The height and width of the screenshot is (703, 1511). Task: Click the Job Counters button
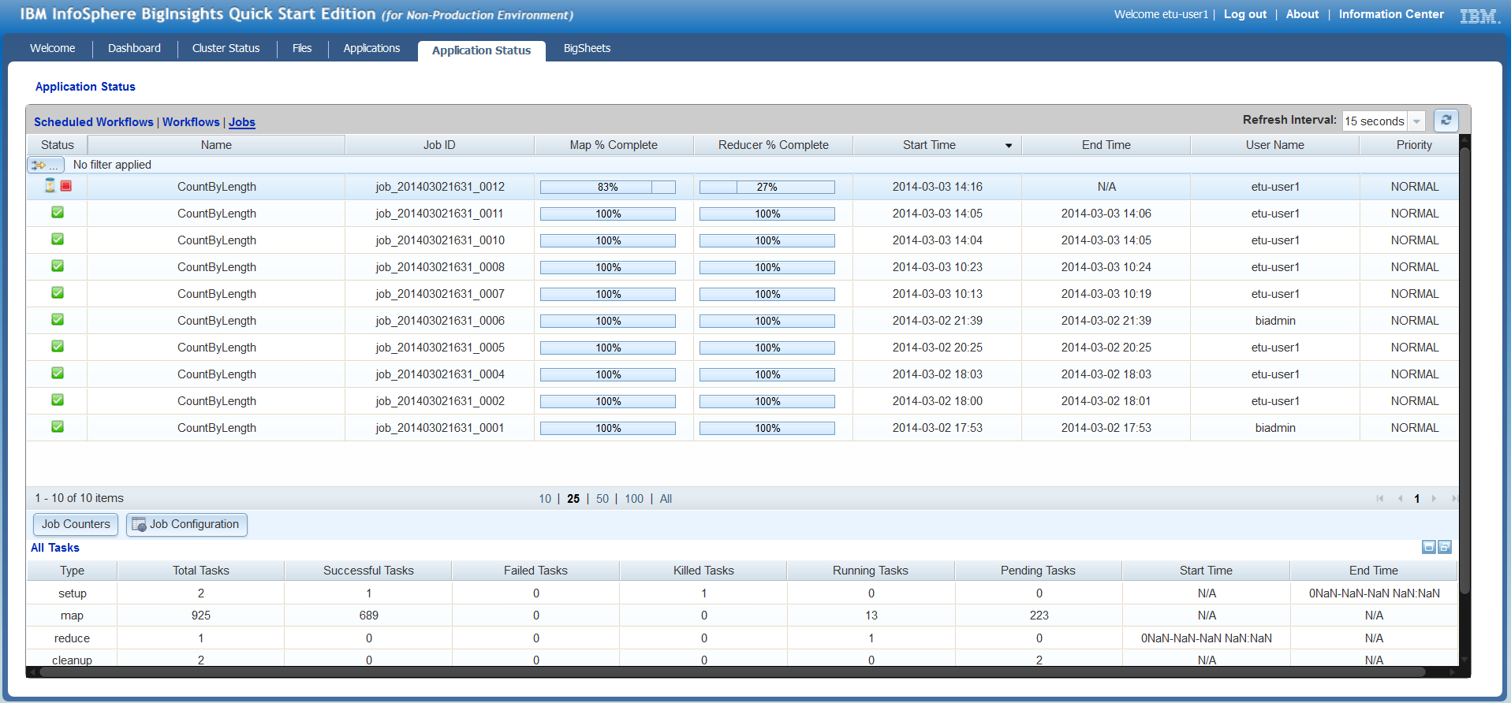pyautogui.click(x=76, y=524)
